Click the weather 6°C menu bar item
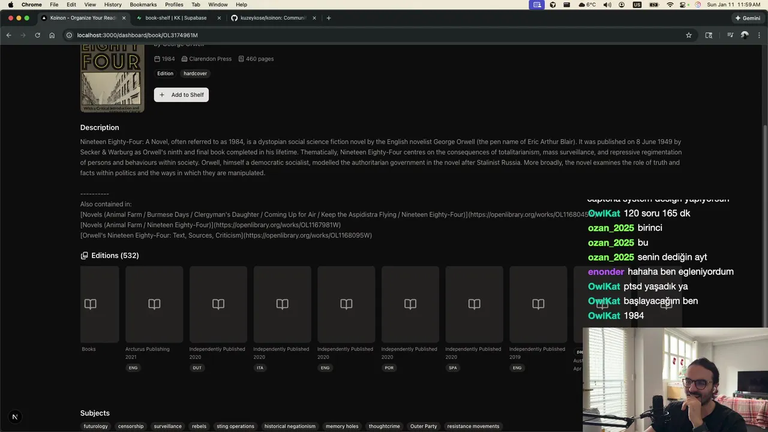The image size is (768, 432). pos(587,5)
